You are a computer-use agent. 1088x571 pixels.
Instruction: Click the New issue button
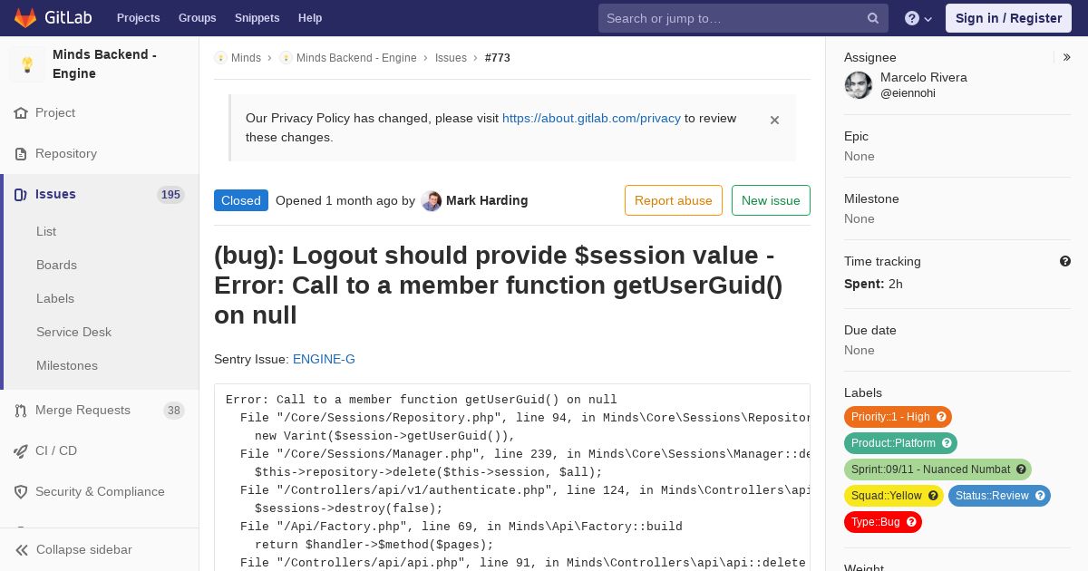[x=771, y=200]
